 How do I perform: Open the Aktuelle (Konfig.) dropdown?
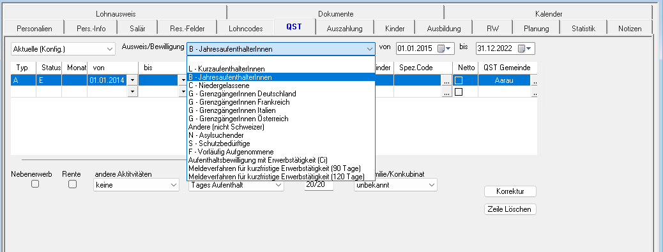(63, 49)
